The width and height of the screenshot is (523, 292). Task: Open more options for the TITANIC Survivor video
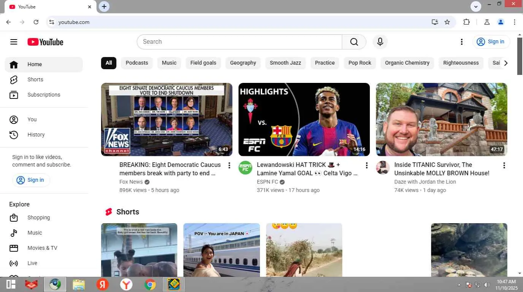pos(504,165)
